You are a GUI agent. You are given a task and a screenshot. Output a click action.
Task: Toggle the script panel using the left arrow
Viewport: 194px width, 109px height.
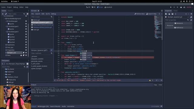tap(55, 80)
